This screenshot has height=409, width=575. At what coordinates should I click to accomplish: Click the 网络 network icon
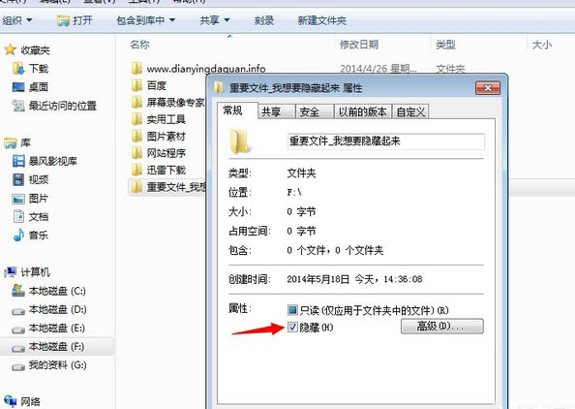(11, 401)
